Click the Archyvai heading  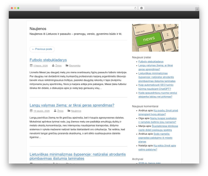coord(138,159)
